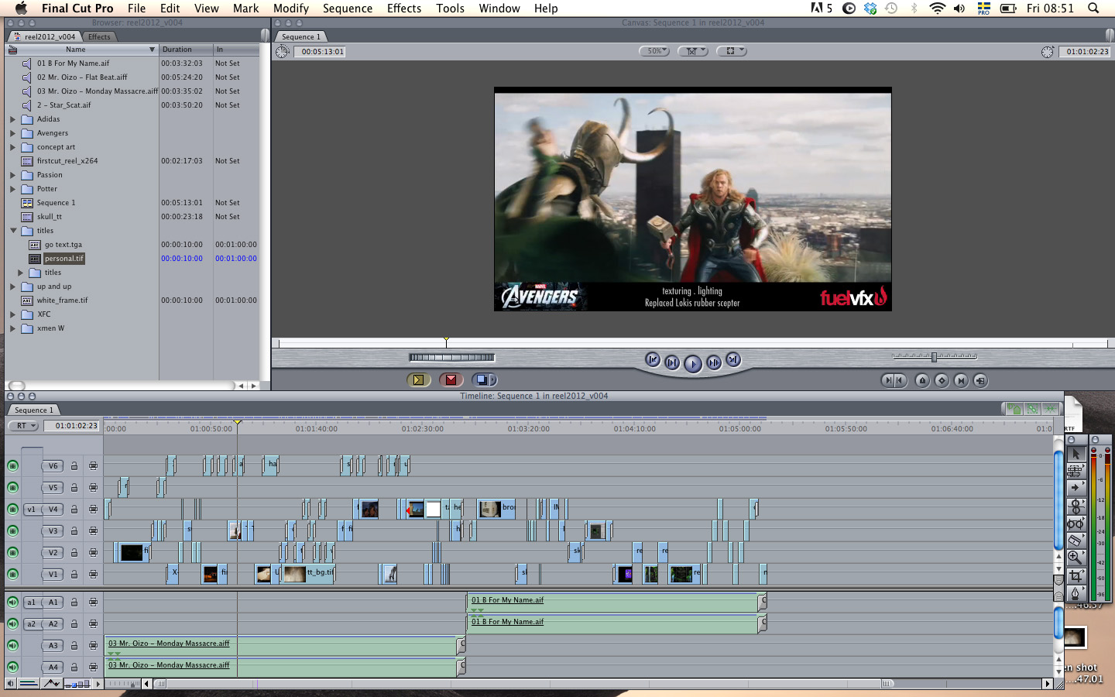1115x697 pixels.
Task: Select the Selection arrow tool
Action: pyautogui.click(x=1076, y=454)
